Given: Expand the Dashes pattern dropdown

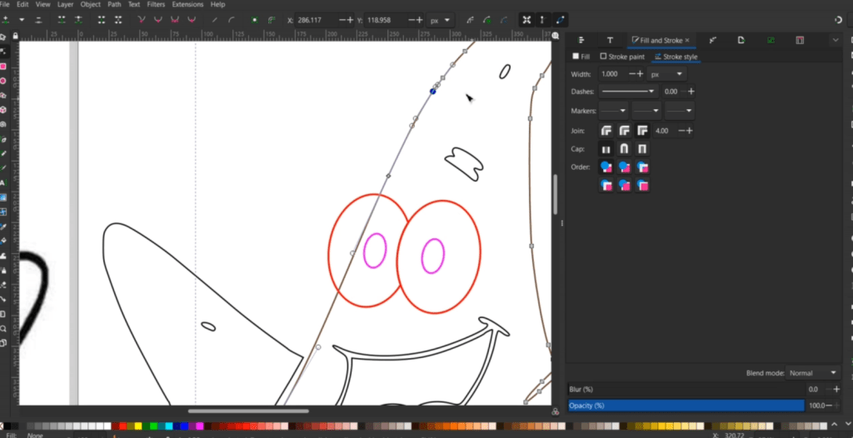Looking at the screenshot, I should [627, 91].
